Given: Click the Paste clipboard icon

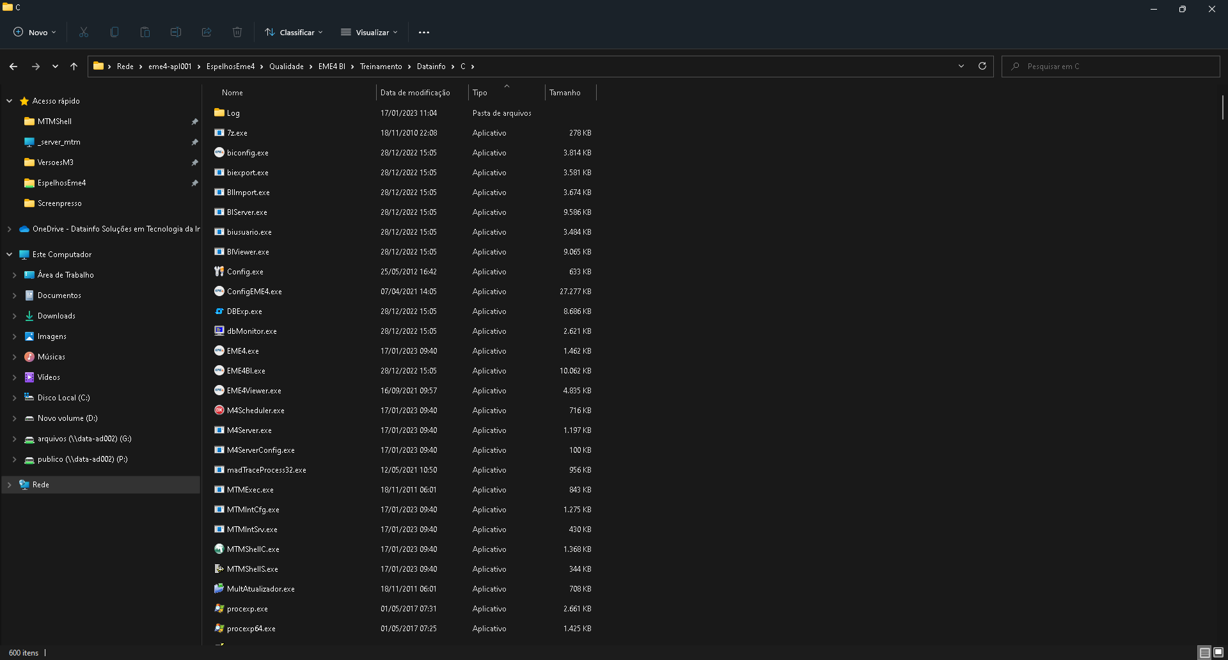Looking at the screenshot, I should point(145,32).
